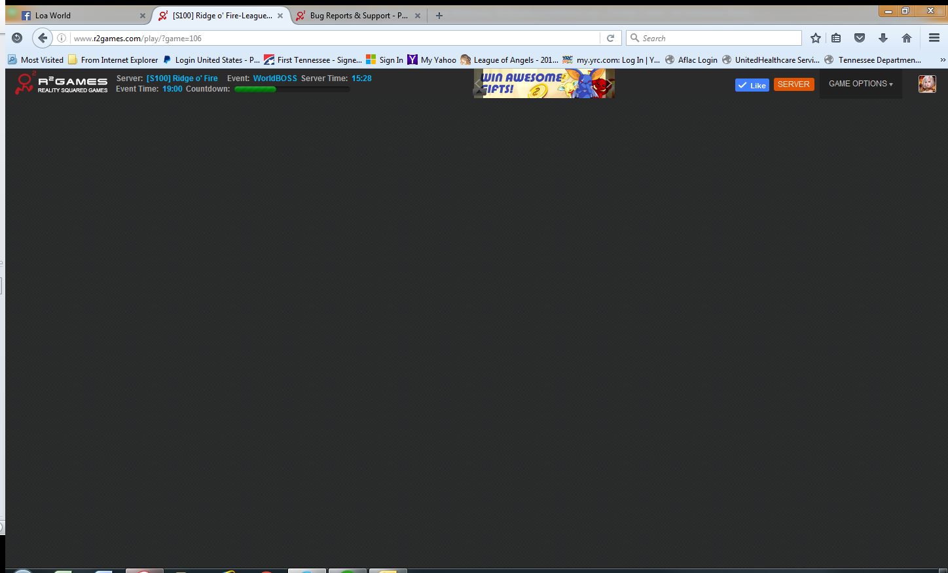The height and width of the screenshot is (573, 948).
Task: Open the Firefox hamburger menu
Action: [934, 38]
